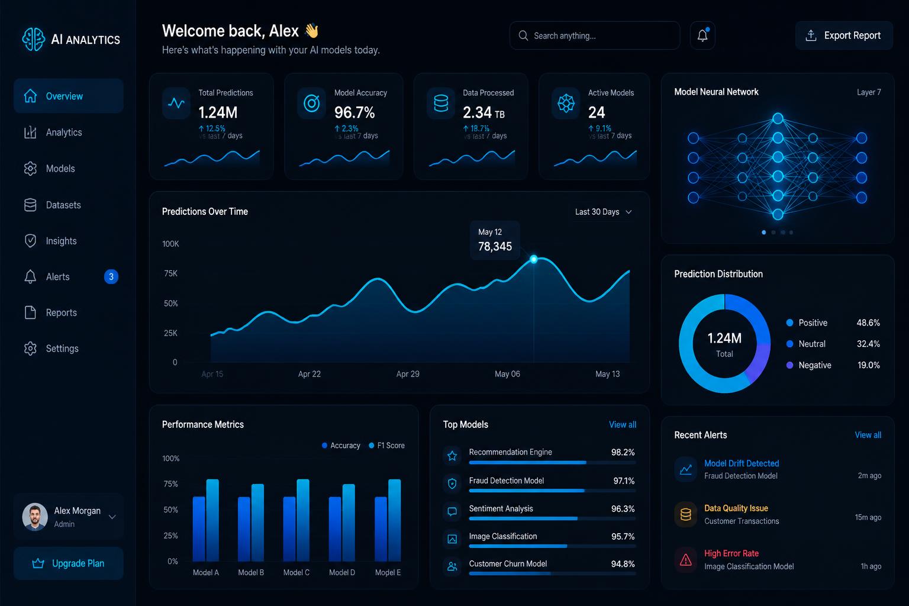Click the Recommendation Engine star icon
The width and height of the screenshot is (909, 606).
452,456
